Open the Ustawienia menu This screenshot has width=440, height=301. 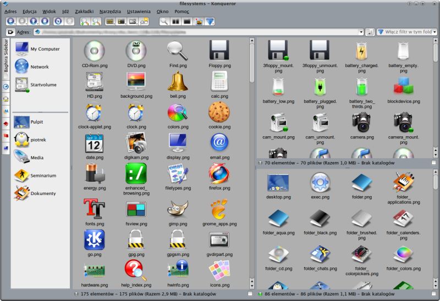pos(139,12)
